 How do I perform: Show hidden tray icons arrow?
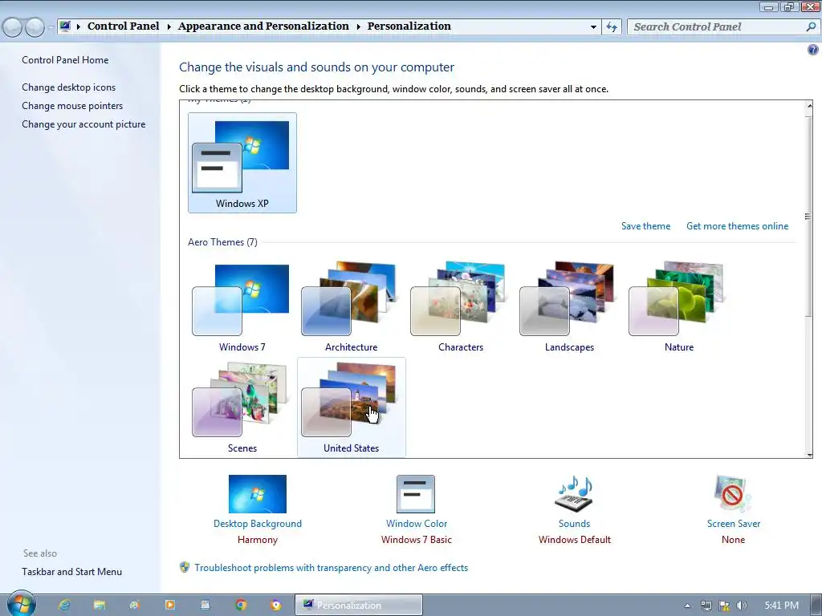point(688,606)
